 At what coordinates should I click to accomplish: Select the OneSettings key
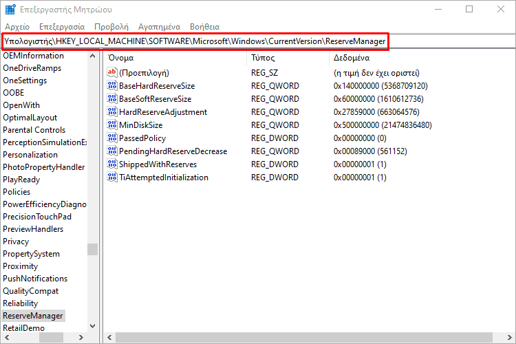pos(25,80)
